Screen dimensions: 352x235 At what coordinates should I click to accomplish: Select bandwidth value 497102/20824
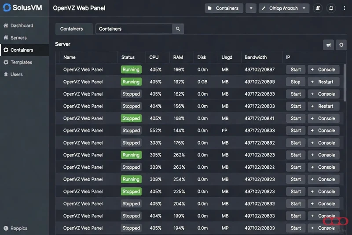(x=260, y=167)
